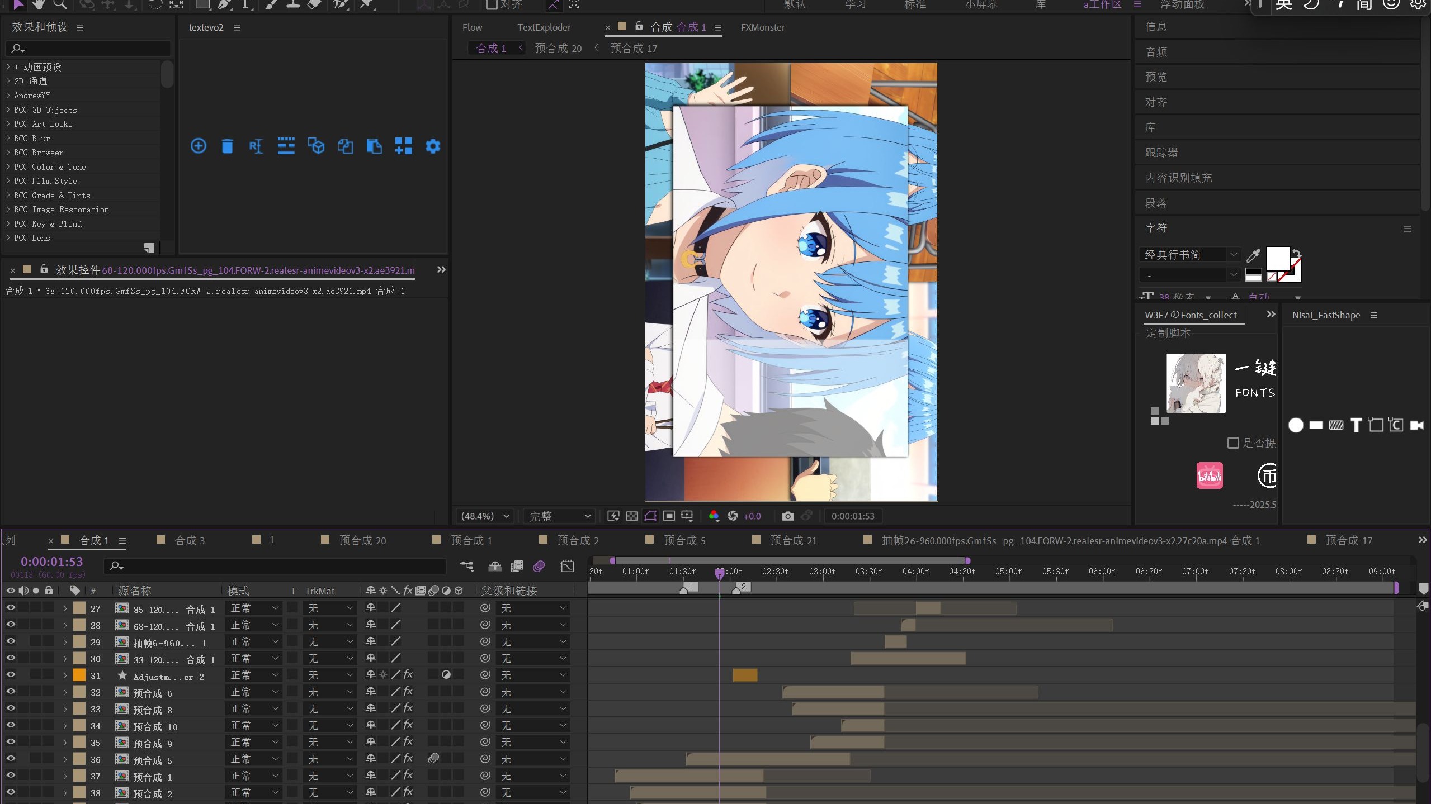Image resolution: width=1431 pixels, height=804 pixels.
Task: Check the 是否提 checkbox in Fonts_collect panel
Action: tap(1233, 443)
